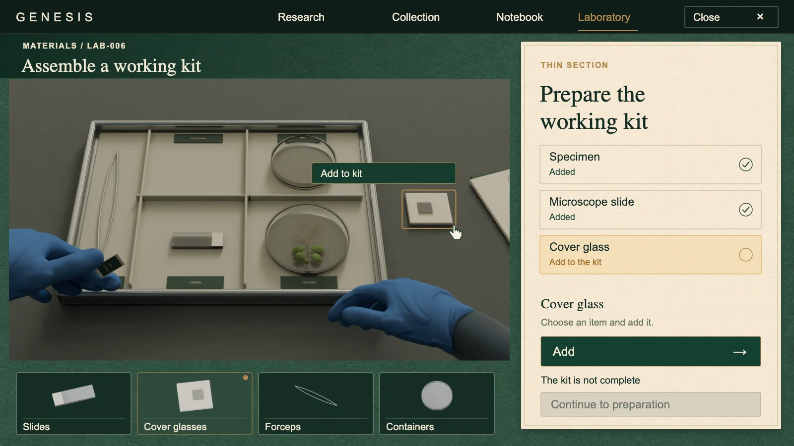Open the Containers category card
The height and width of the screenshot is (446, 794).
[x=437, y=403]
